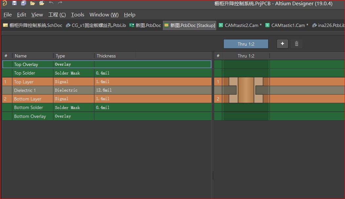345x199 pixels.
Task: Click Bottom Layer thickness 1.4mil cell
Action: (153, 99)
